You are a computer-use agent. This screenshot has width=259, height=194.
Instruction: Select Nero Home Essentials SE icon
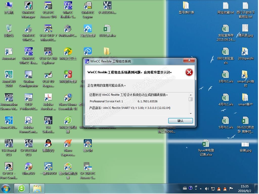(68, 102)
